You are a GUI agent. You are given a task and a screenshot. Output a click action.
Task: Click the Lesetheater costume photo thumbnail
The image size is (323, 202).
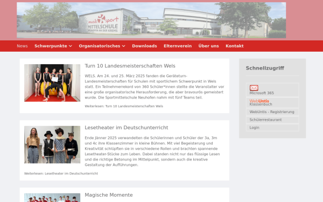pos(52,145)
